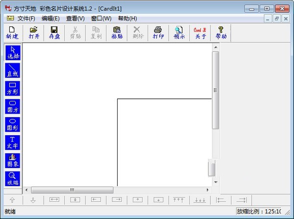Click the vertical double-arrow box icon
The image size is (294, 219).
click(75, 200)
